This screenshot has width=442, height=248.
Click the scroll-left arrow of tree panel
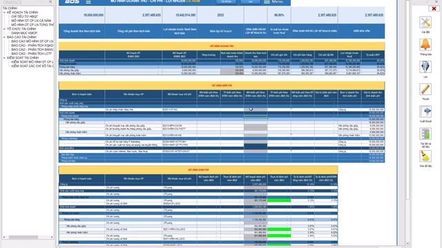pos(4,237)
